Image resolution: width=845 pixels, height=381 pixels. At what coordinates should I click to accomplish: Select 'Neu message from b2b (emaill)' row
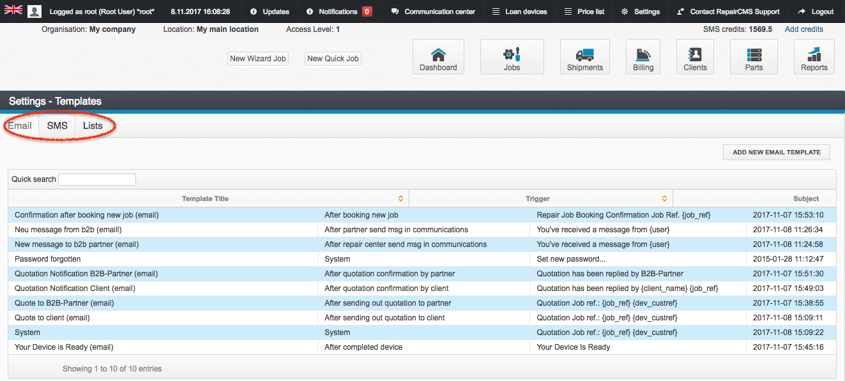422,230
